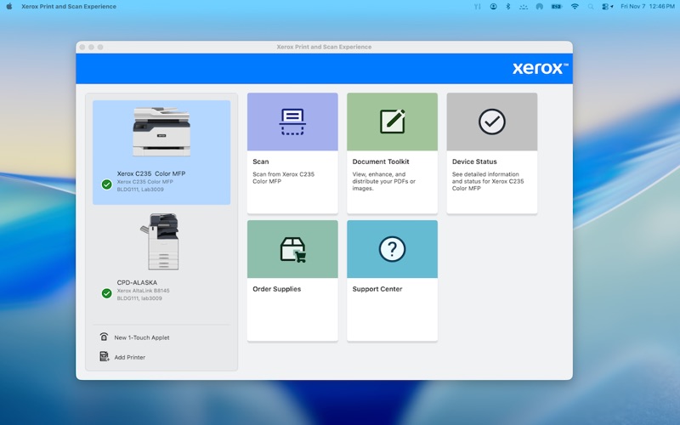680x425 pixels.
Task: Open the Xerox Print and Scan Experience menu
Action: (x=69, y=7)
